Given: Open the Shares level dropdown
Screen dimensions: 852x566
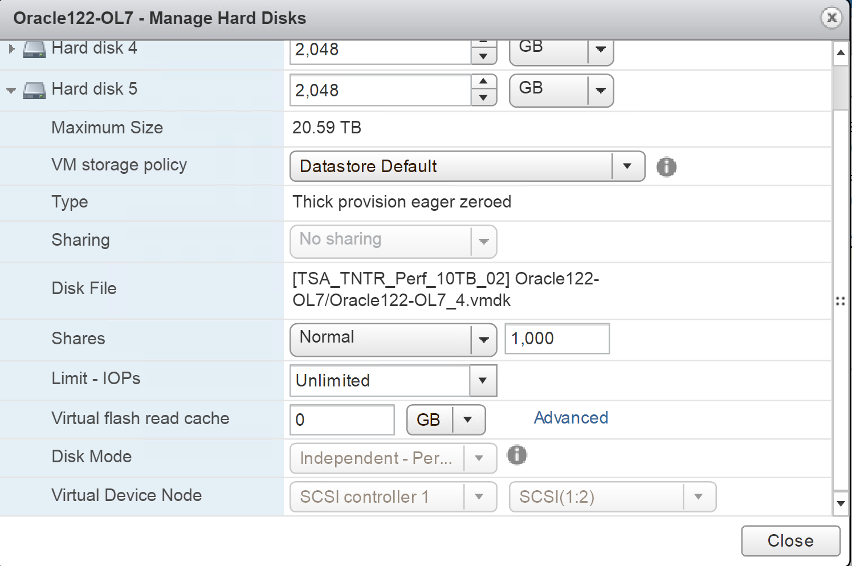Looking at the screenshot, I should (x=483, y=340).
